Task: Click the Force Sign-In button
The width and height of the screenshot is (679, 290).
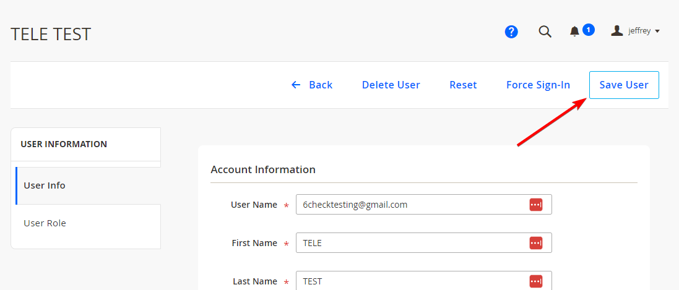Action: (x=538, y=85)
